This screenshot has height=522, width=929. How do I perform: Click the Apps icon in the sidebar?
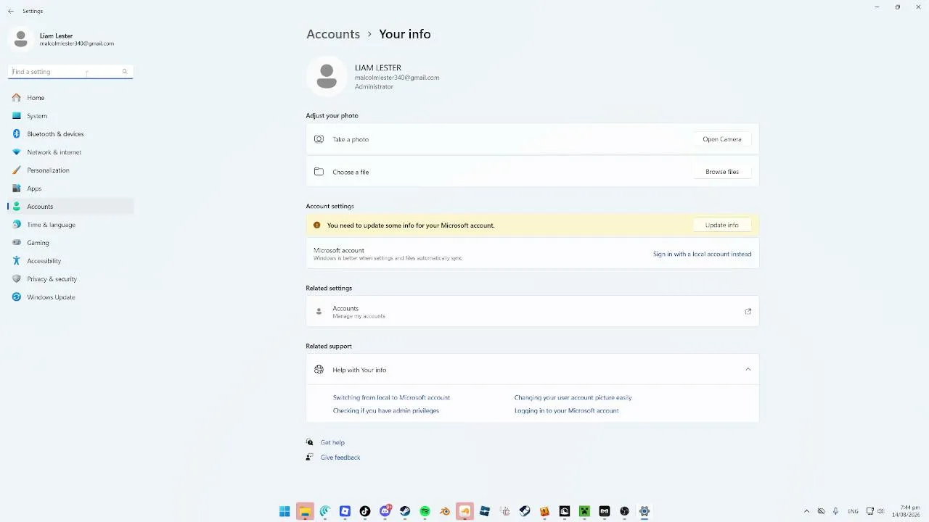pyautogui.click(x=17, y=188)
